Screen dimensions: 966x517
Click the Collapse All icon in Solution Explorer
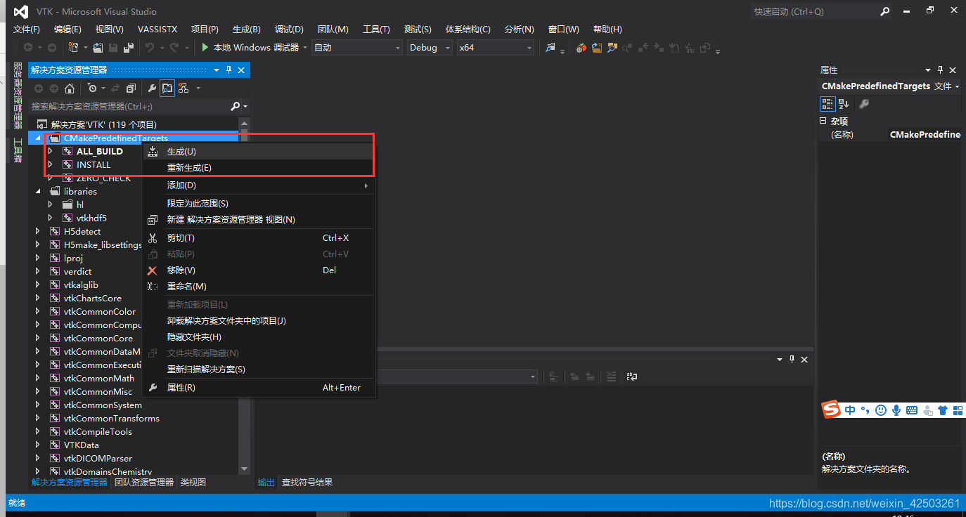[x=131, y=89]
